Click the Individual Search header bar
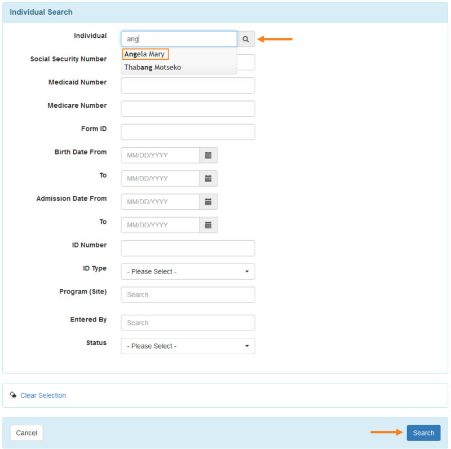451x449 pixels. [x=225, y=12]
